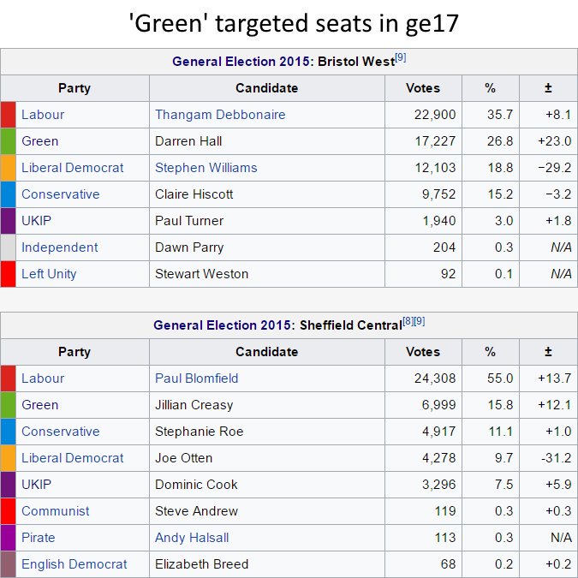This screenshot has width=578, height=578.
Task: Click the '−29.2' change cell
Action: [548, 168]
